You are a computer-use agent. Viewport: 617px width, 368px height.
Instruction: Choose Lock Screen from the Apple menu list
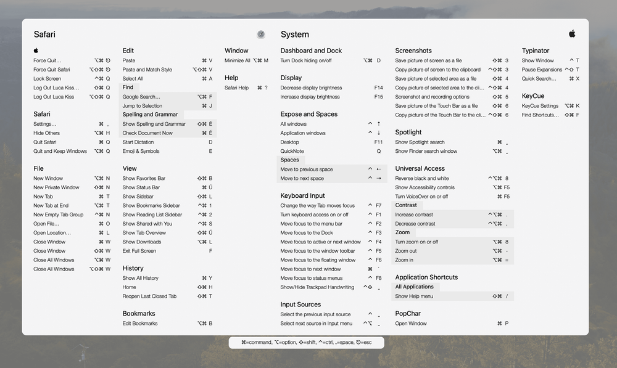point(72,79)
